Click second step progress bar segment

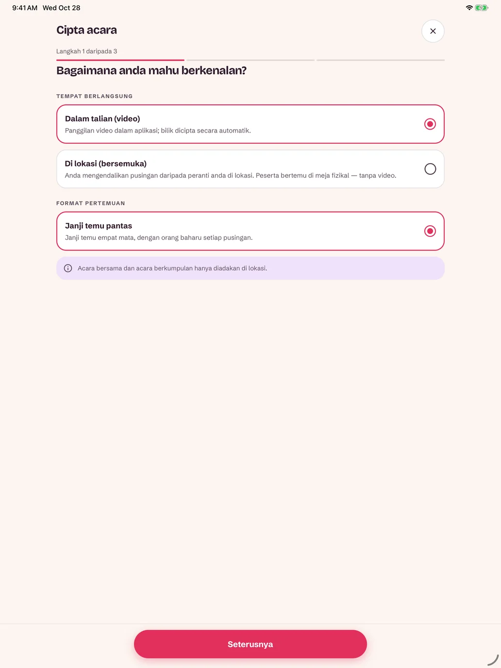click(x=250, y=60)
